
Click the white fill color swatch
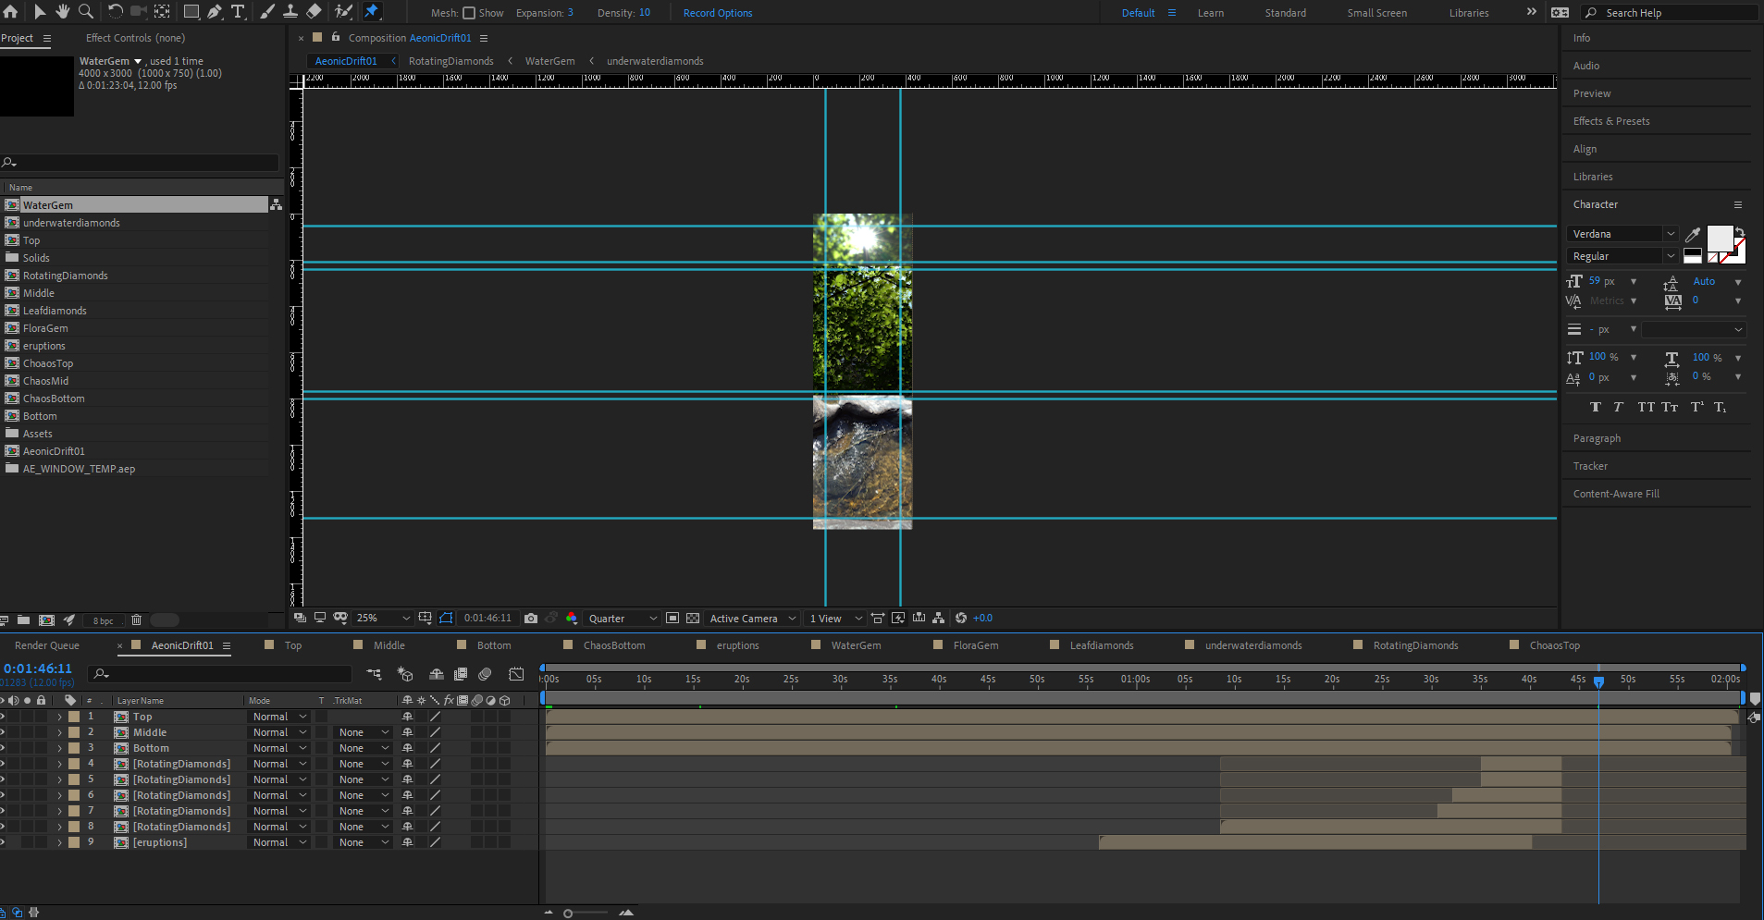(1719, 238)
